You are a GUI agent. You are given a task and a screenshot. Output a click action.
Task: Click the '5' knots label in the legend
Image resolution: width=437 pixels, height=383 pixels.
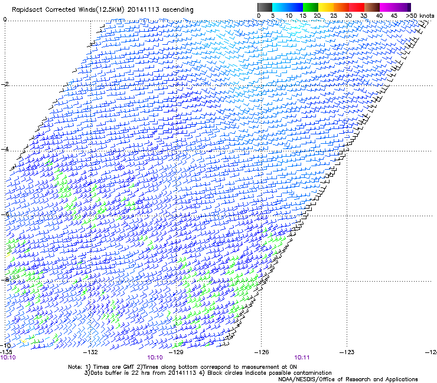[x=273, y=15]
